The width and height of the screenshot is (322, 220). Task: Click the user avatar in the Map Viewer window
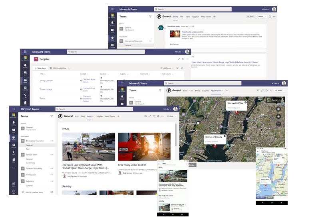click(284, 83)
